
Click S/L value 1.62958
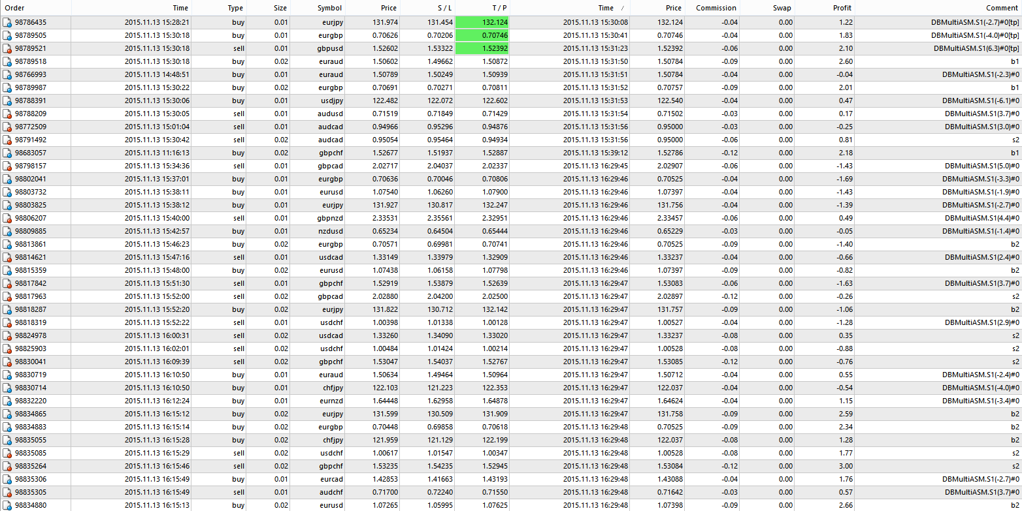(440, 401)
